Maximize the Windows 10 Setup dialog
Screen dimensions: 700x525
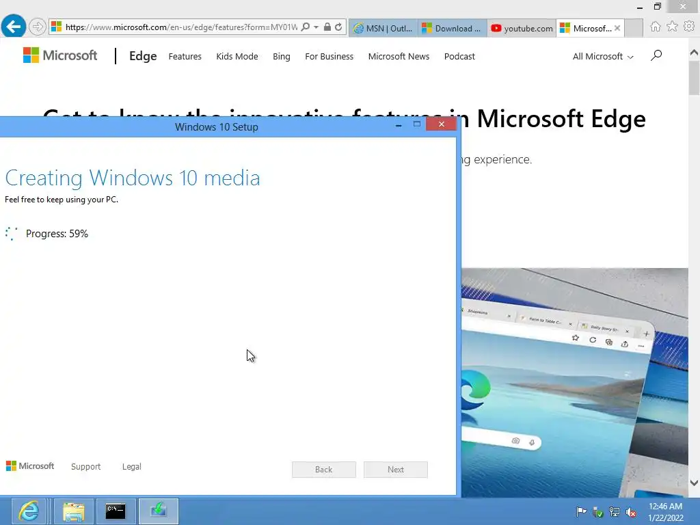tap(416, 124)
